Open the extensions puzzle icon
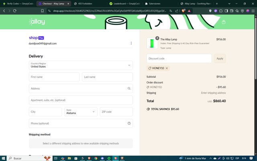The height and width of the screenshot is (161, 257). point(221,11)
